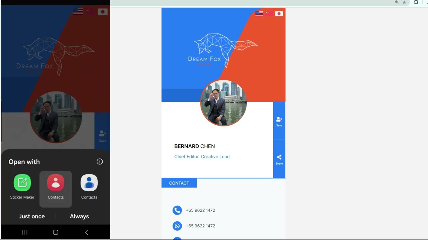Click Chief Editor, Creative Lead title text
Image resolution: width=428 pixels, height=240 pixels.
[x=202, y=157]
